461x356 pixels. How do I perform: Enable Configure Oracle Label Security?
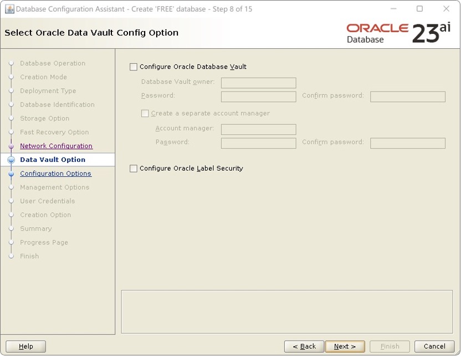[133, 168]
